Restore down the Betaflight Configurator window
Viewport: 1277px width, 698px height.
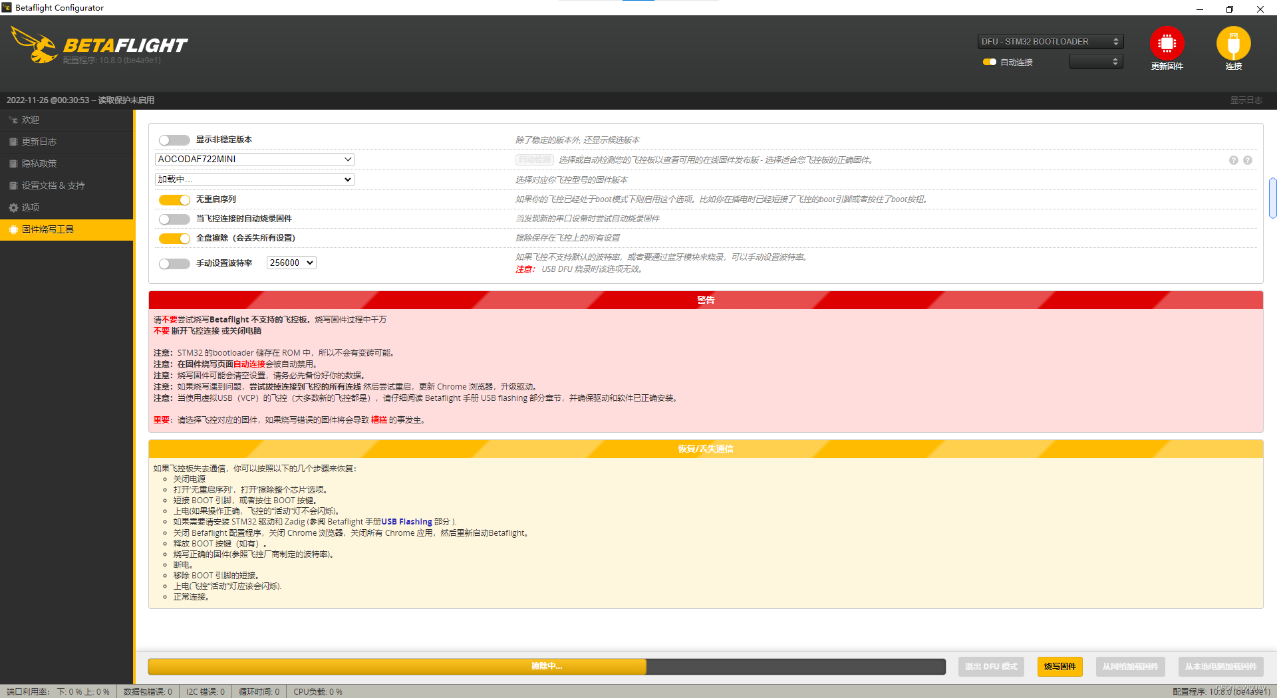click(1230, 9)
